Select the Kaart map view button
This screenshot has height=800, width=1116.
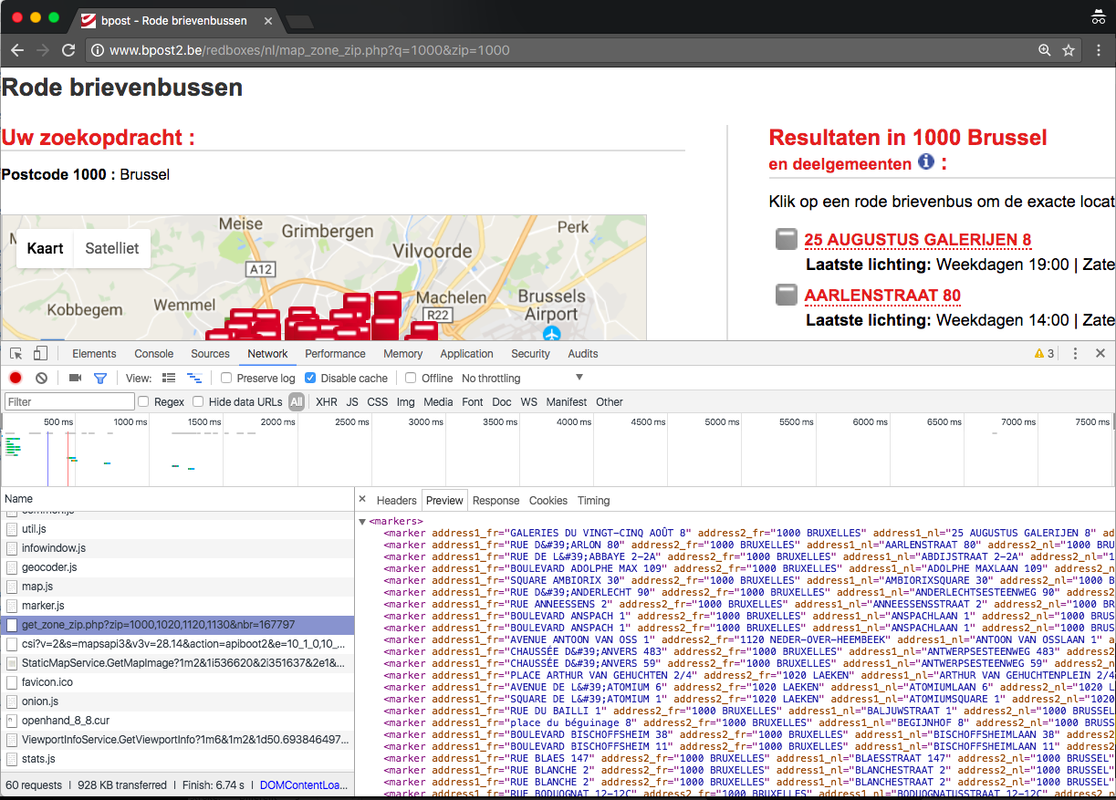[46, 248]
